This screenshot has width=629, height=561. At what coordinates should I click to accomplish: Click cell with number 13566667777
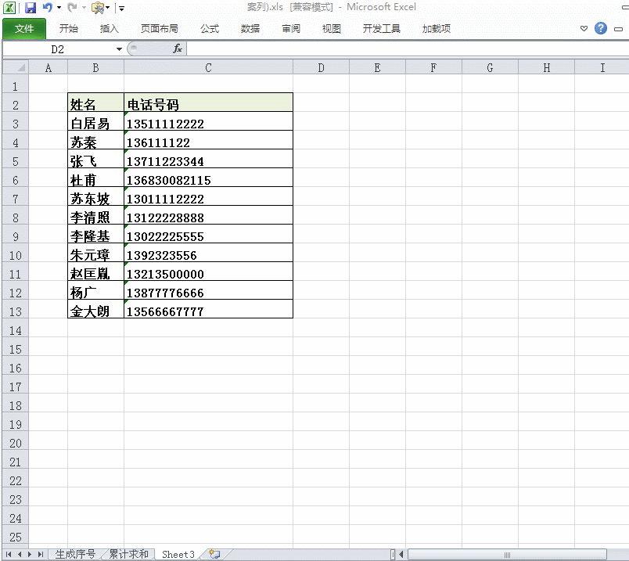(x=209, y=309)
